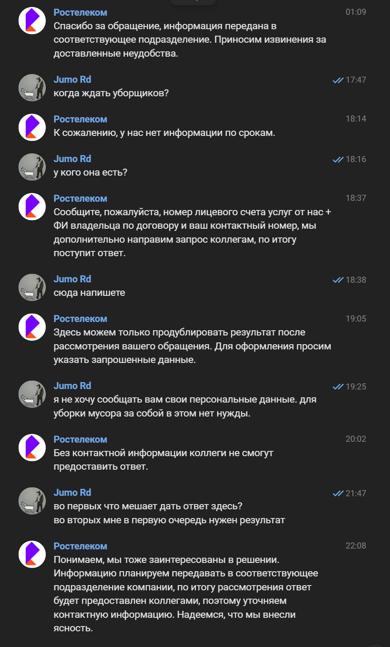Click Jumo Rd name above "сюда напишете"
Viewport: 390px width, 647px height.
(72, 279)
